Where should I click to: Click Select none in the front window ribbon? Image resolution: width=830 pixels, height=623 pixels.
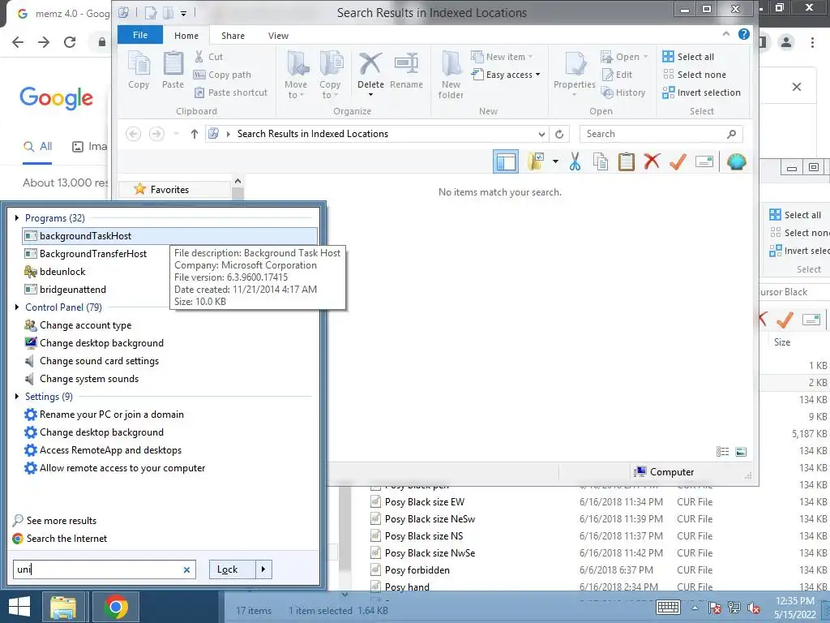(x=695, y=75)
